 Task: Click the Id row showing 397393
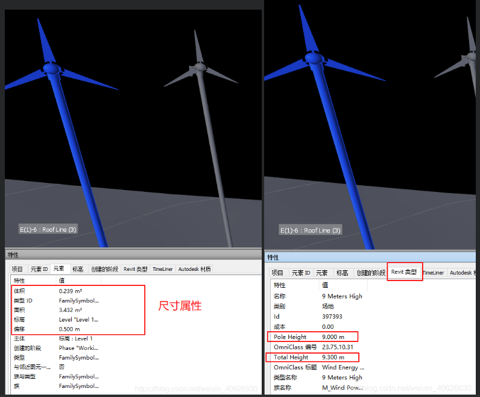(314, 316)
